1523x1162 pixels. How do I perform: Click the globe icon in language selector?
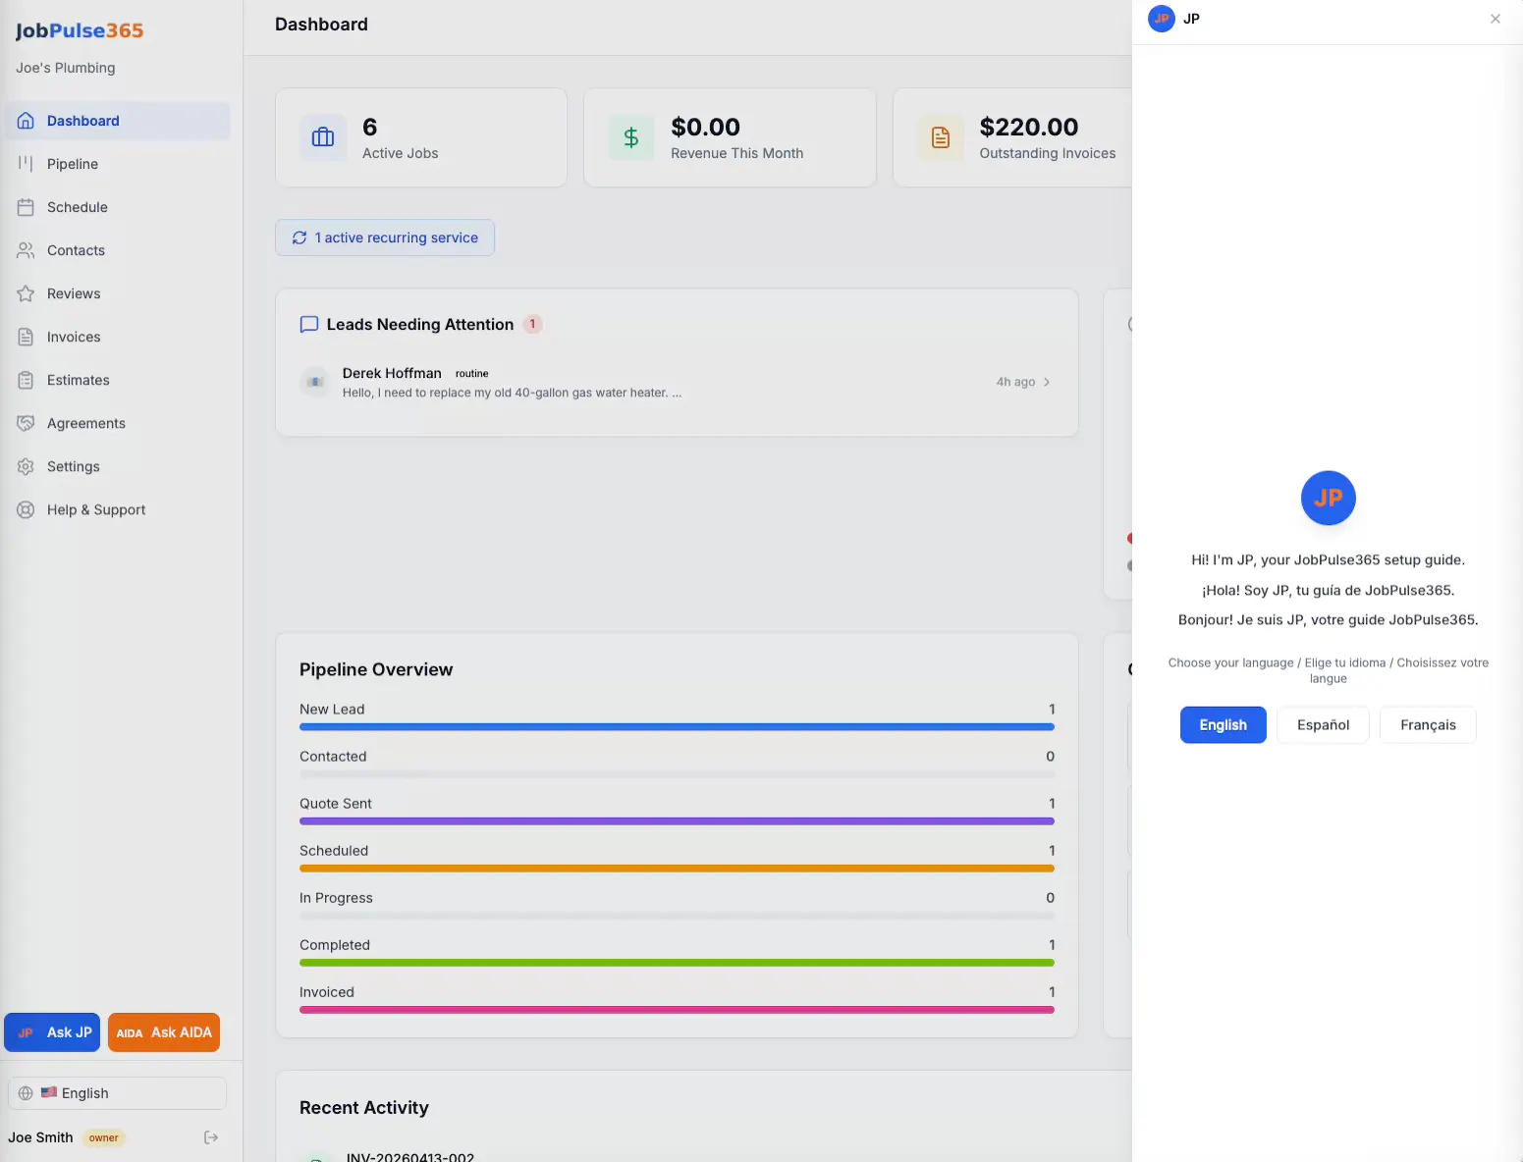point(26,1093)
